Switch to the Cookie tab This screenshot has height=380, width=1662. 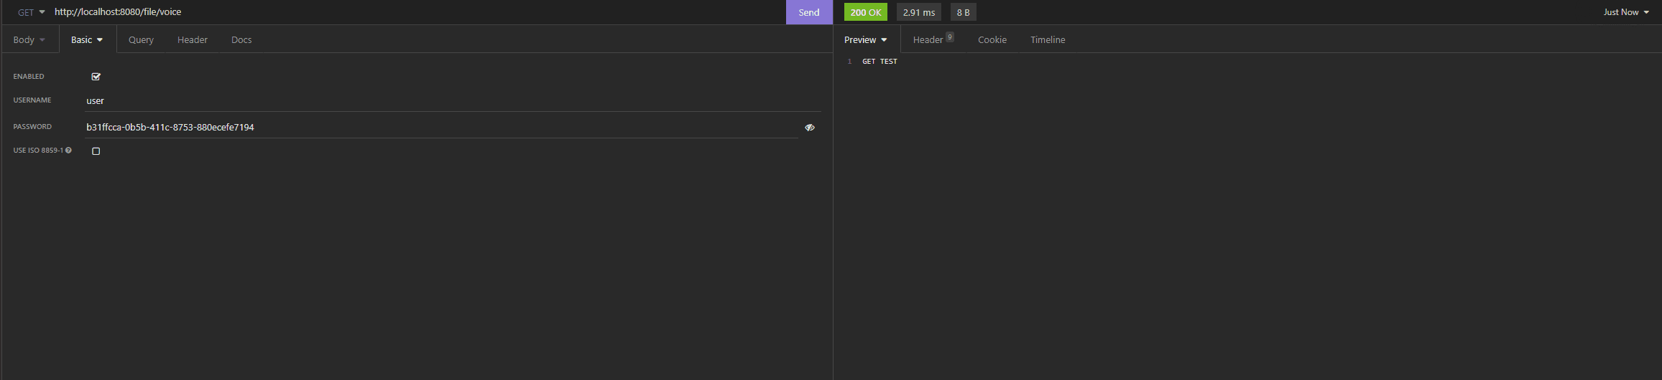click(x=992, y=40)
